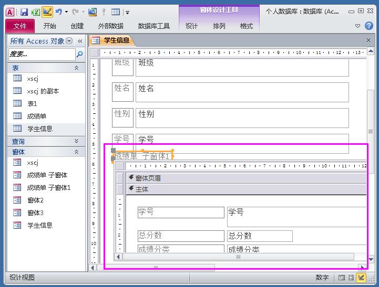379x287 pixels.
Task: Select the 姓名 text box control
Action: click(x=242, y=92)
